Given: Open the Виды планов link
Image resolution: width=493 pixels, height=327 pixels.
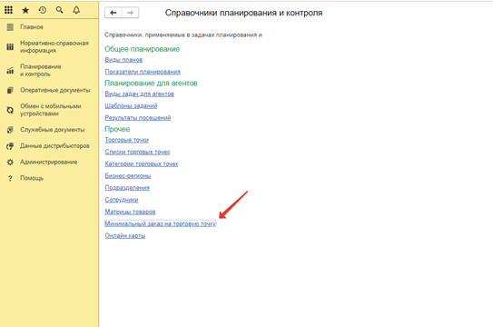Looking at the screenshot, I should pyautogui.click(x=123, y=60).
